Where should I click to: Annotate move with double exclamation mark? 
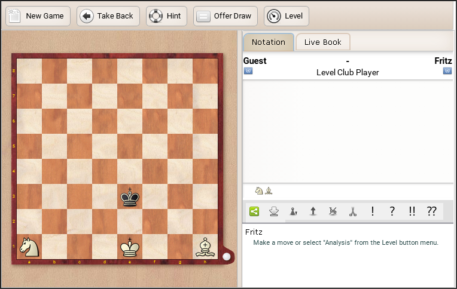pos(412,211)
